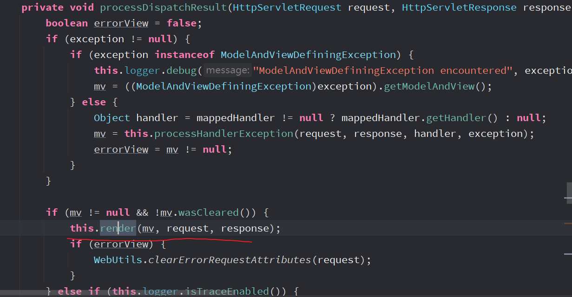
Task: Click handler in the Object handler declaration
Action: tap(157, 118)
